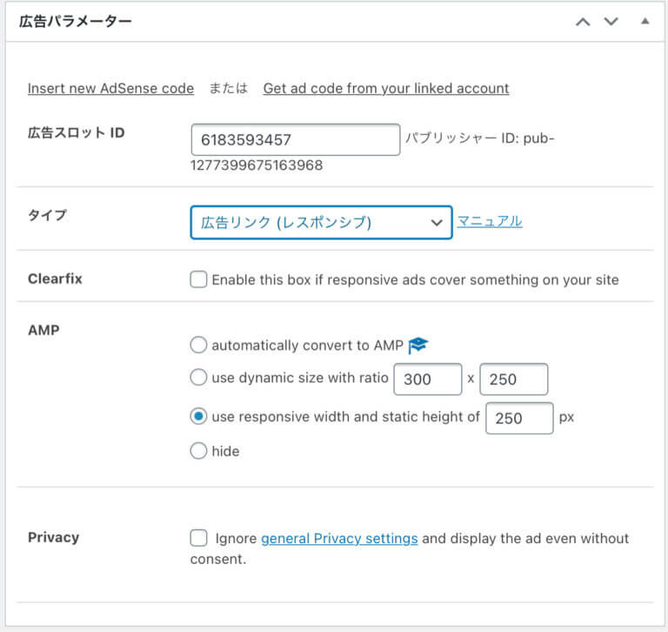This screenshot has width=668, height=632.
Task: Click the dynamic ratio height field 250
Action: (514, 380)
